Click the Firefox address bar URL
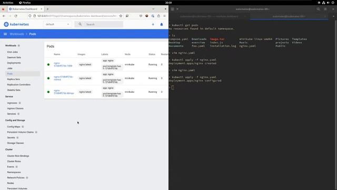This screenshot has height=190, width=337. pyautogui.click(x=77, y=16)
